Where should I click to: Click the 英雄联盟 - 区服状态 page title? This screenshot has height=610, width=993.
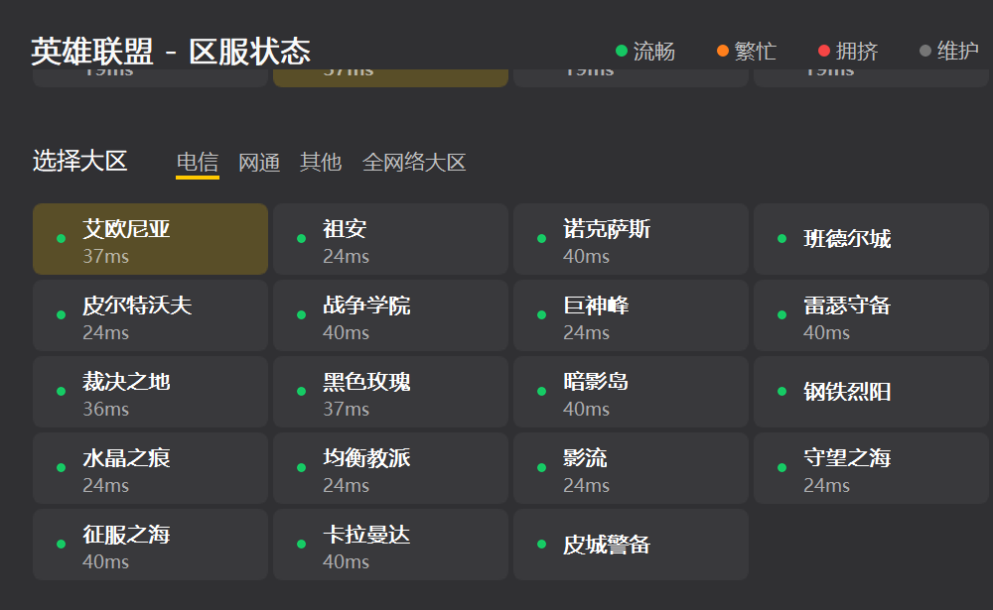[171, 52]
